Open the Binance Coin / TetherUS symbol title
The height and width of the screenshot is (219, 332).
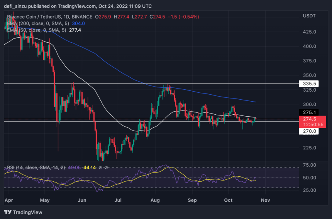pos(49,17)
